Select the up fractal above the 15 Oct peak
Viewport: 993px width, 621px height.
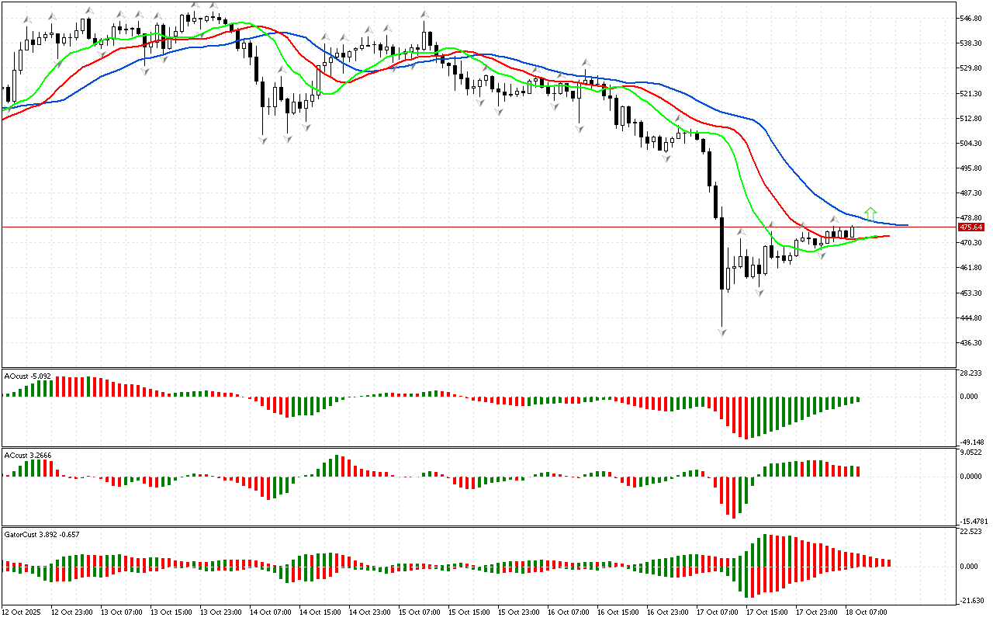coord(424,14)
